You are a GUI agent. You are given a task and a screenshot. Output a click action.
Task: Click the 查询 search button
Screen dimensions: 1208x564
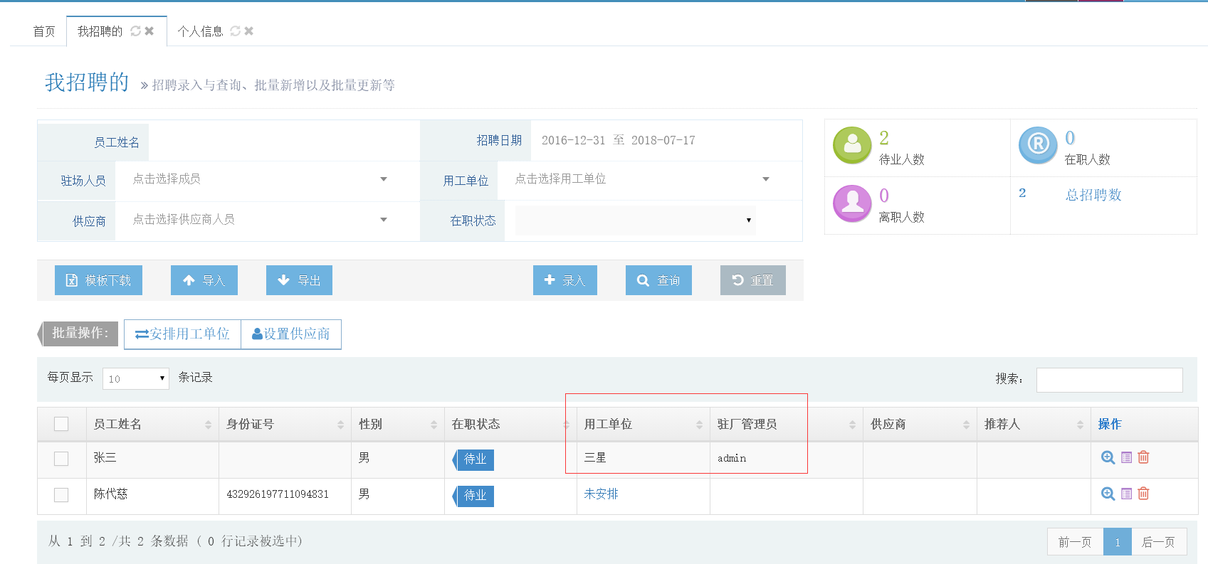click(x=658, y=280)
